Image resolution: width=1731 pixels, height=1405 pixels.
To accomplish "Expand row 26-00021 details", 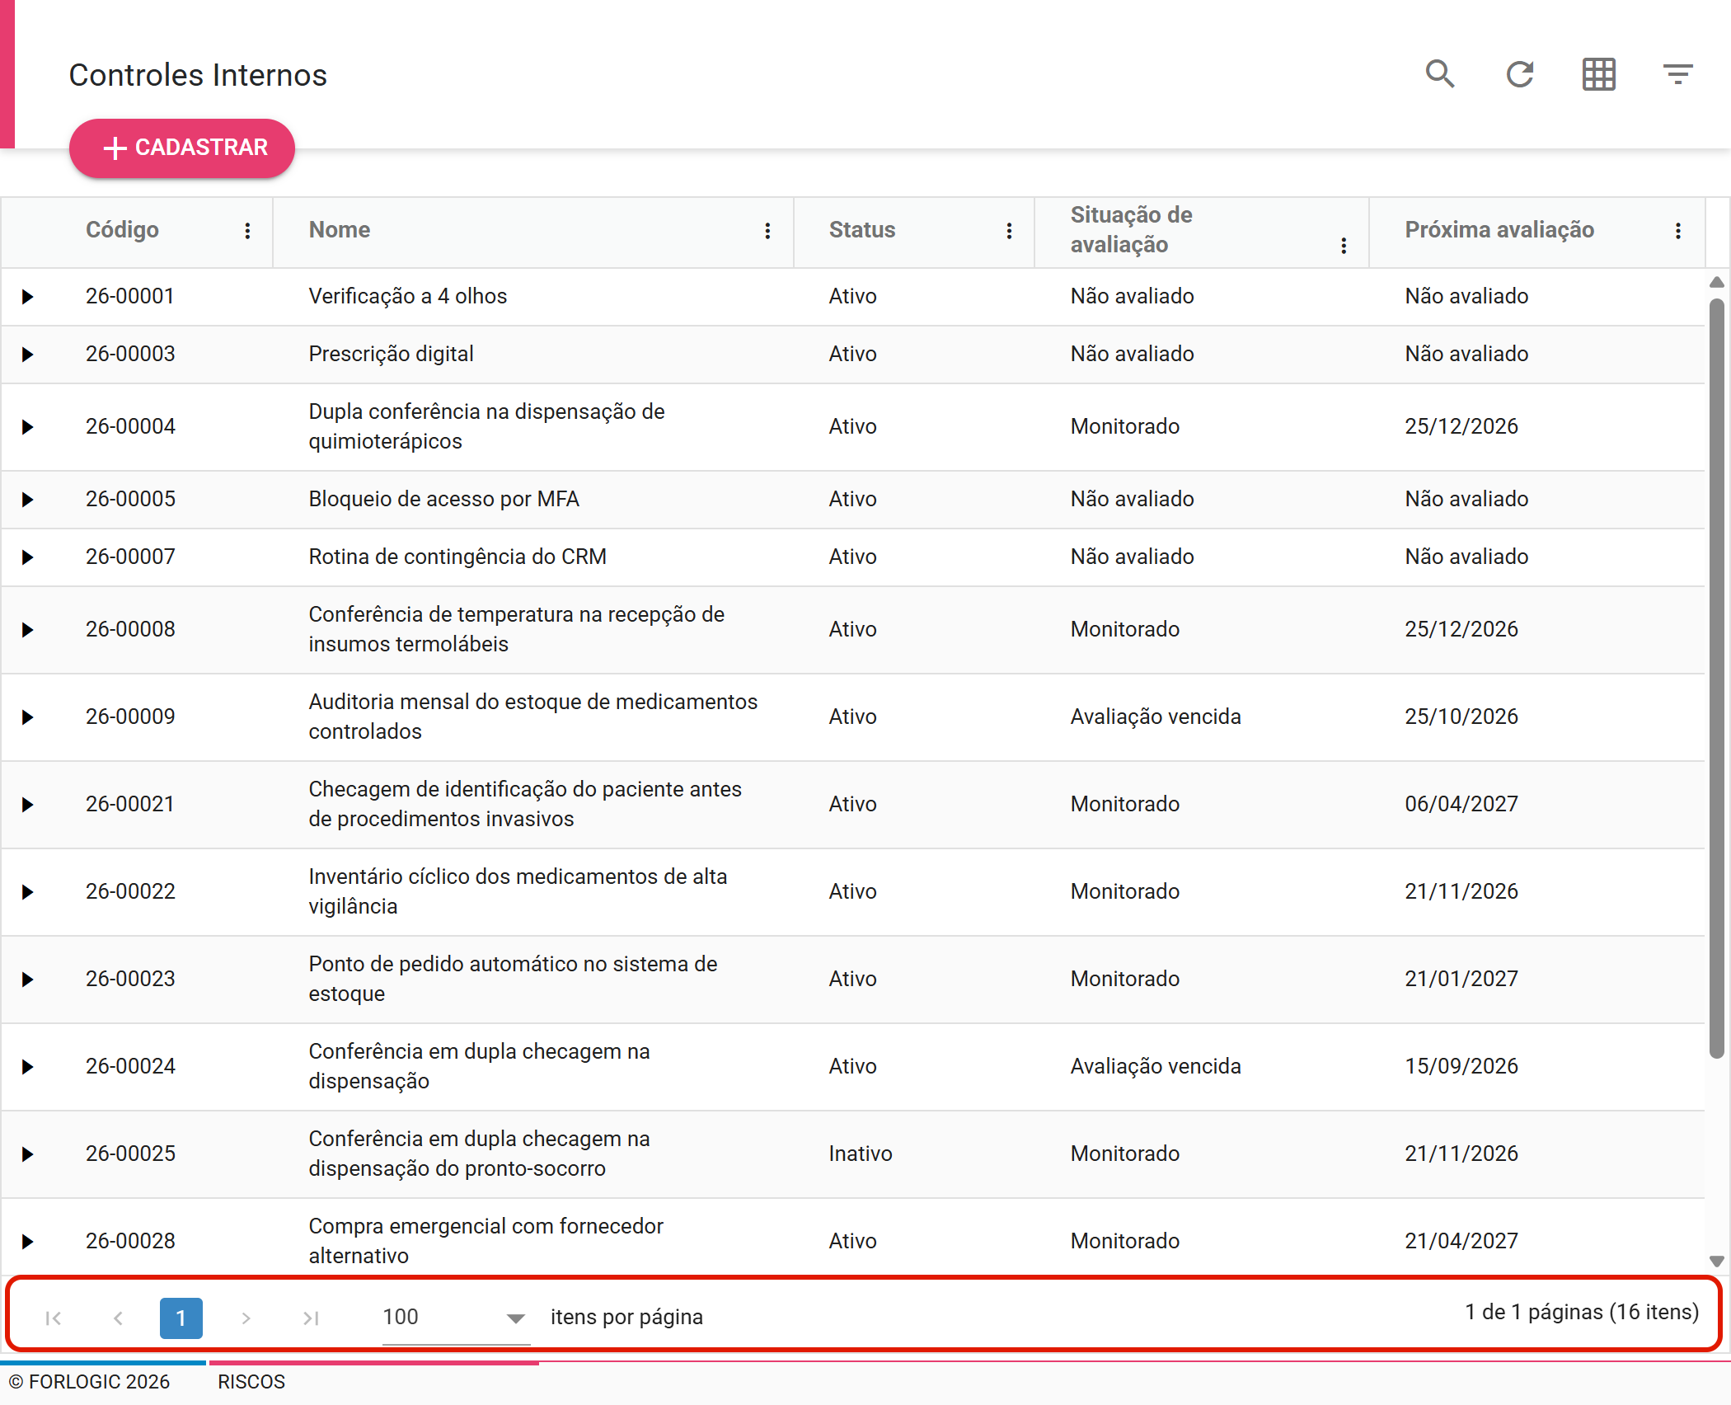I will pos(27,805).
